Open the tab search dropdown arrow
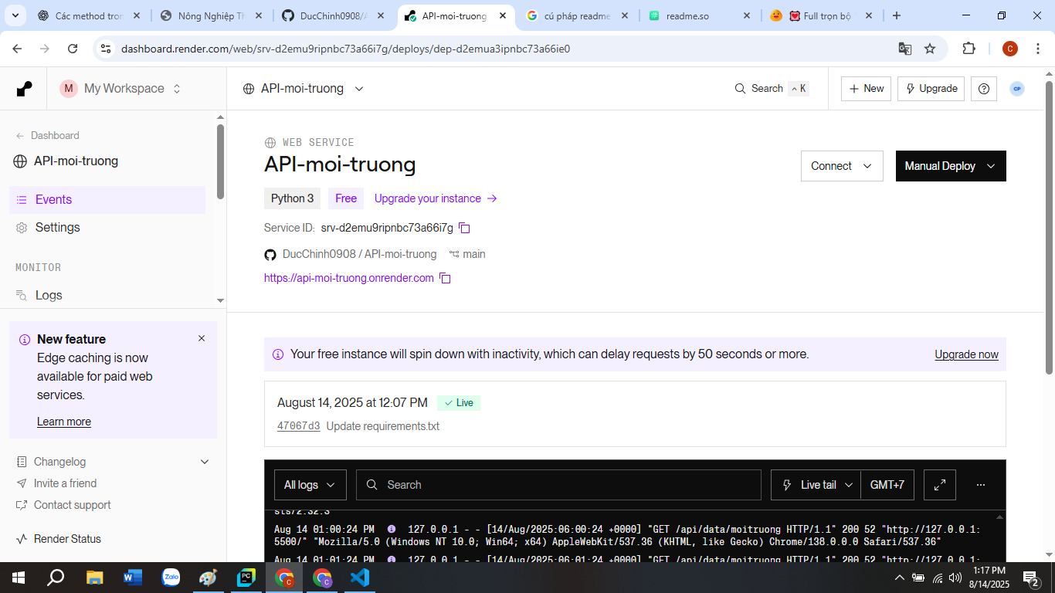Screen dimensions: 1055x593 click(x=15, y=15)
